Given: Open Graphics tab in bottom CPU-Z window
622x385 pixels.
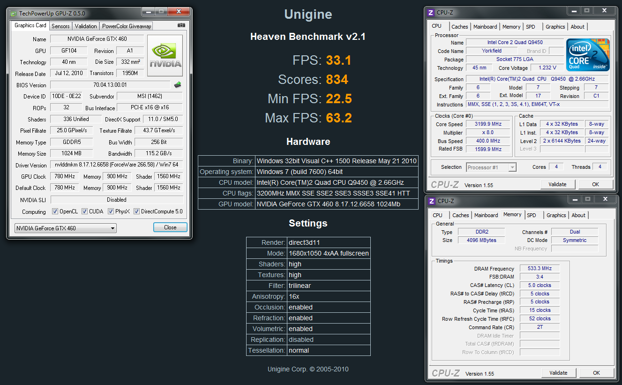Looking at the screenshot, I should click(x=556, y=215).
